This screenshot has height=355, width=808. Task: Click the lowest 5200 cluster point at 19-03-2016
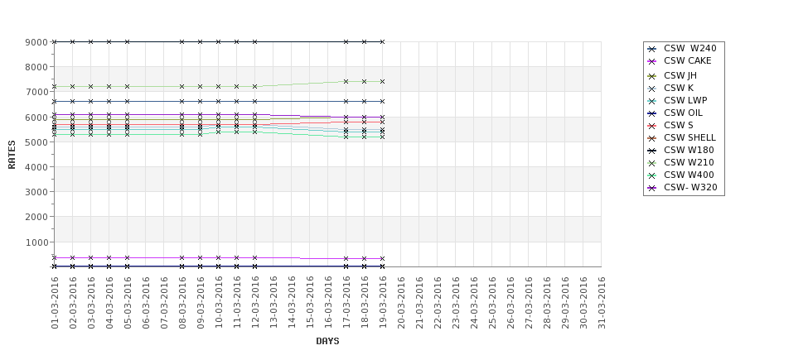(x=382, y=137)
